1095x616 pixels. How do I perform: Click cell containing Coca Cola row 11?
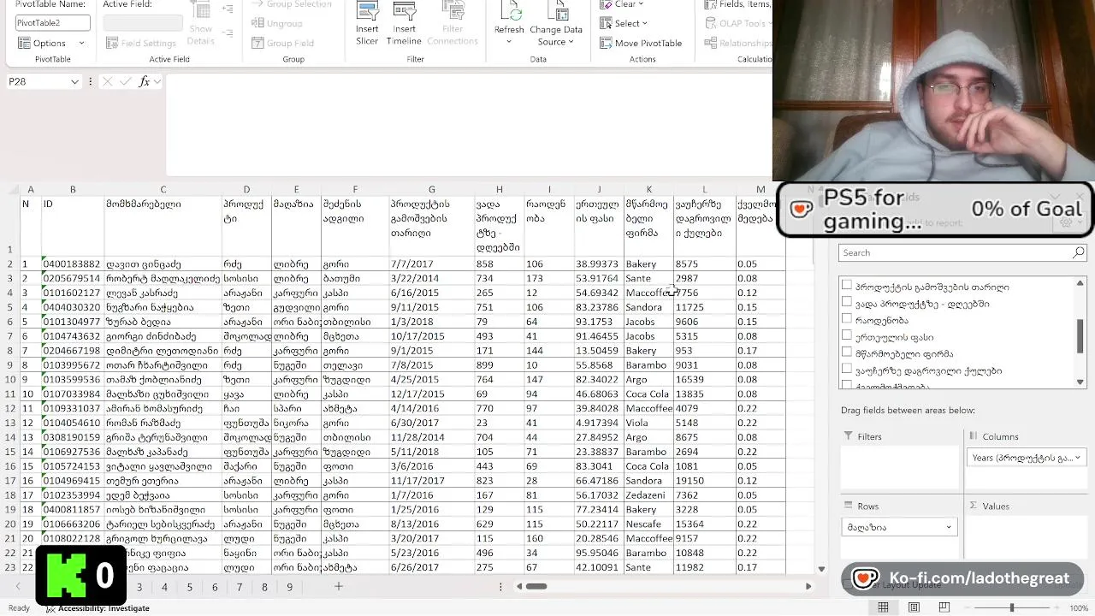648,394
